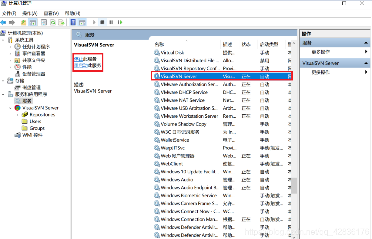Click the Forward arrow in toolbar
372x239 pixels.
12,22
